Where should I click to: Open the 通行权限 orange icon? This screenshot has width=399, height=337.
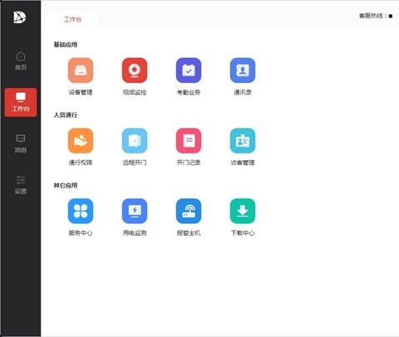coord(81,140)
